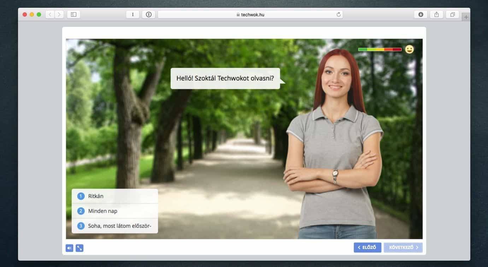Choose answer 1 Ritkán
This screenshot has height=267, width=488.
tap(115, 196)
